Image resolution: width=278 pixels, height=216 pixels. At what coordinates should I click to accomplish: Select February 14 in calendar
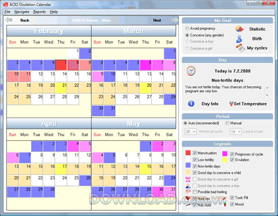(x=61, y=76)
